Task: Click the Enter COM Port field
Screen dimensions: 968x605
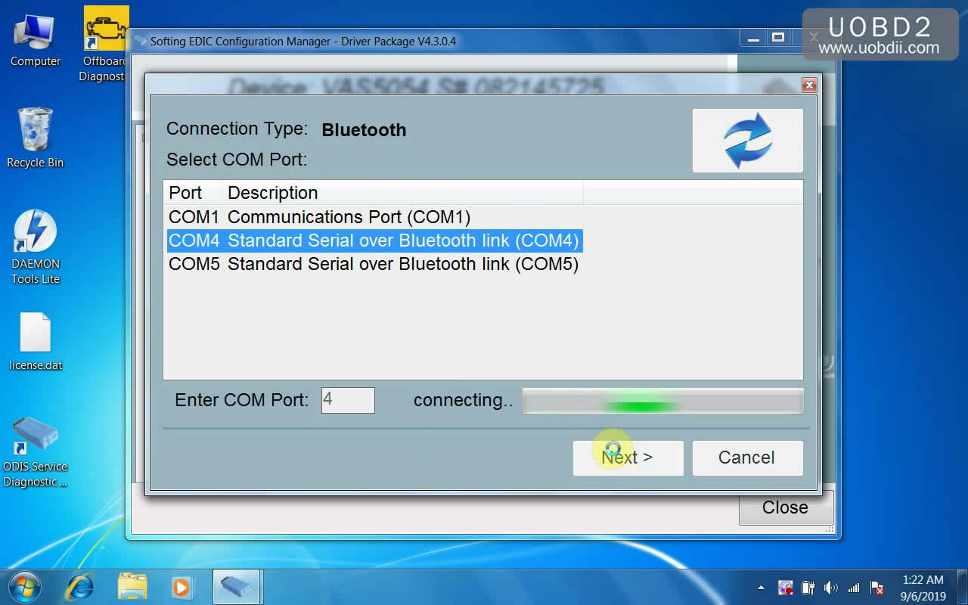Action: click(348, 400)
